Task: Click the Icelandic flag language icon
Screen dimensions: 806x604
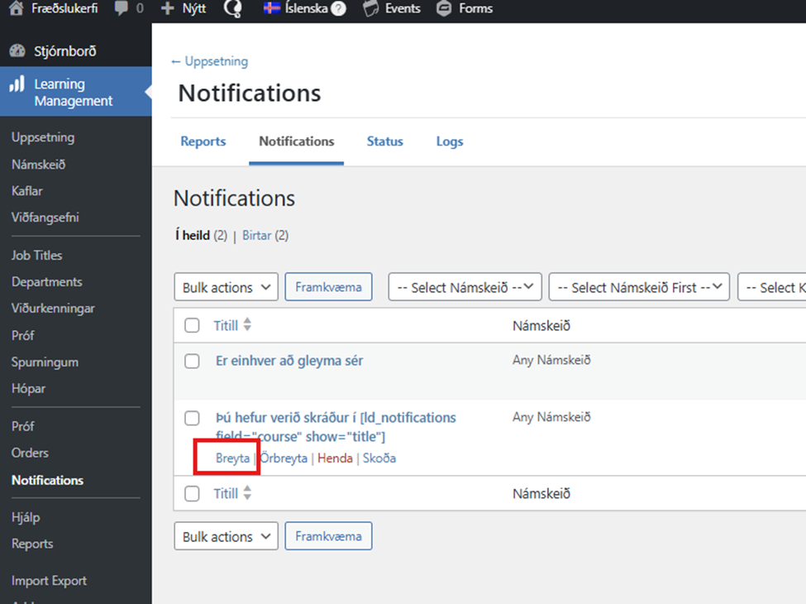Action: tap(271, 9)
